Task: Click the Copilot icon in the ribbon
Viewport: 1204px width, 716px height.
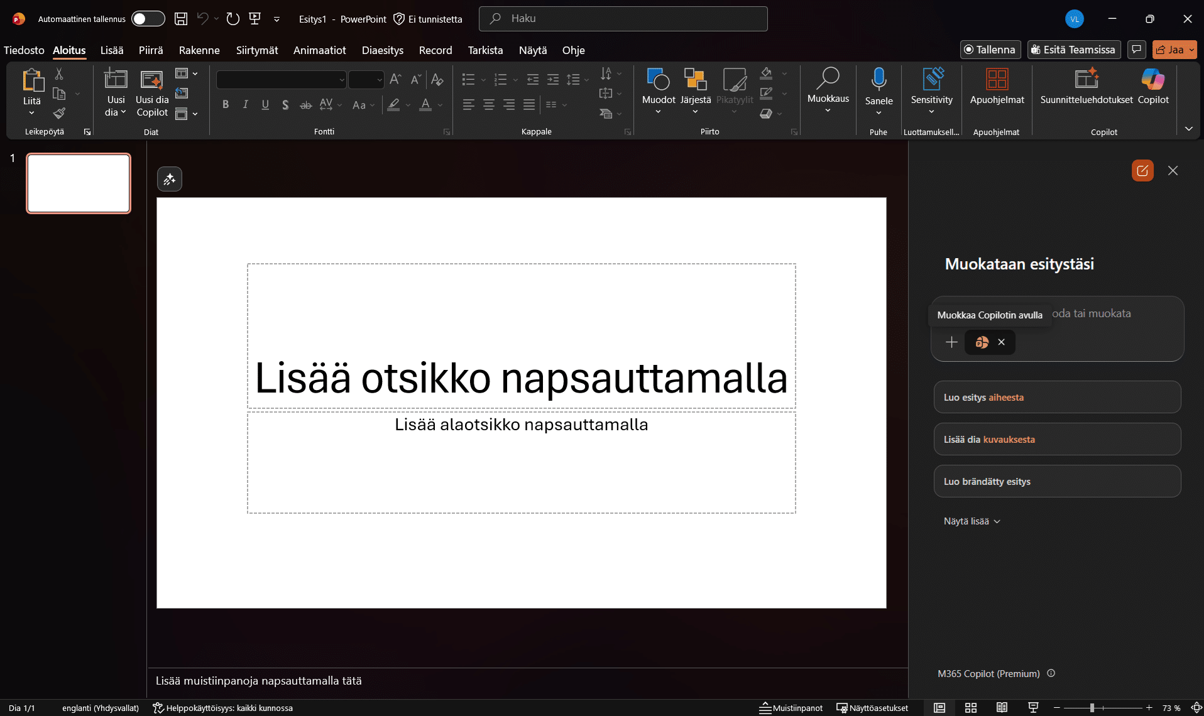Action: (x=1152, y=80)
